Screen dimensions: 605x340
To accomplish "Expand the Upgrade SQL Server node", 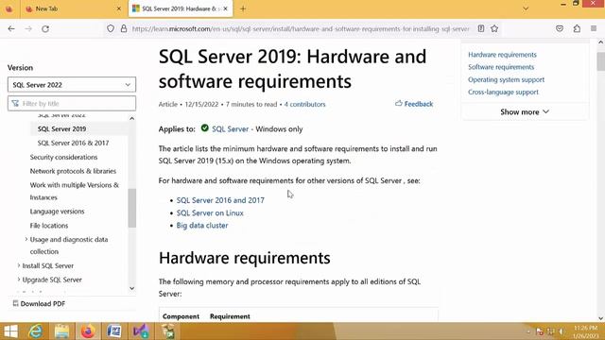I will [19, 280].
